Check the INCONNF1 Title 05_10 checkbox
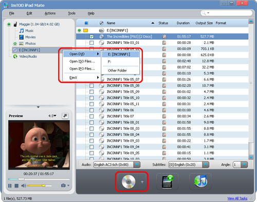Image resolution: width=257 pixels, height=202 pixels. (x=91, y=98)
